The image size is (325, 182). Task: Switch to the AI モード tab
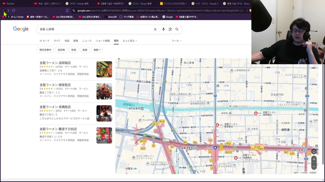coord(44,41)
